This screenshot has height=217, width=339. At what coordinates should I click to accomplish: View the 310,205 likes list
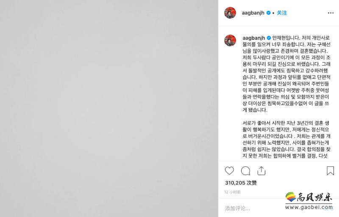(241, 183)
